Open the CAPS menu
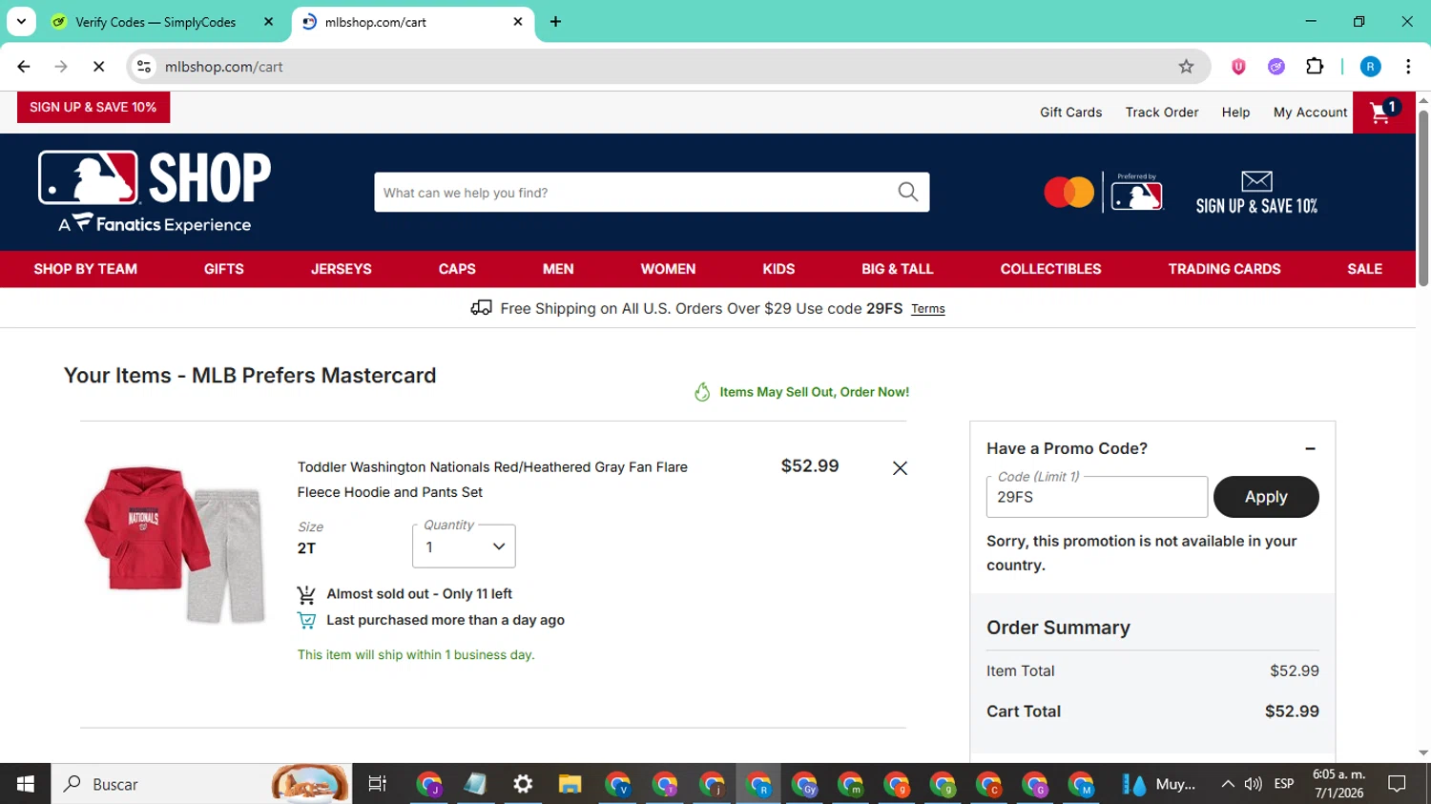The image size is (1431, 804). click(x=457, y=269)
